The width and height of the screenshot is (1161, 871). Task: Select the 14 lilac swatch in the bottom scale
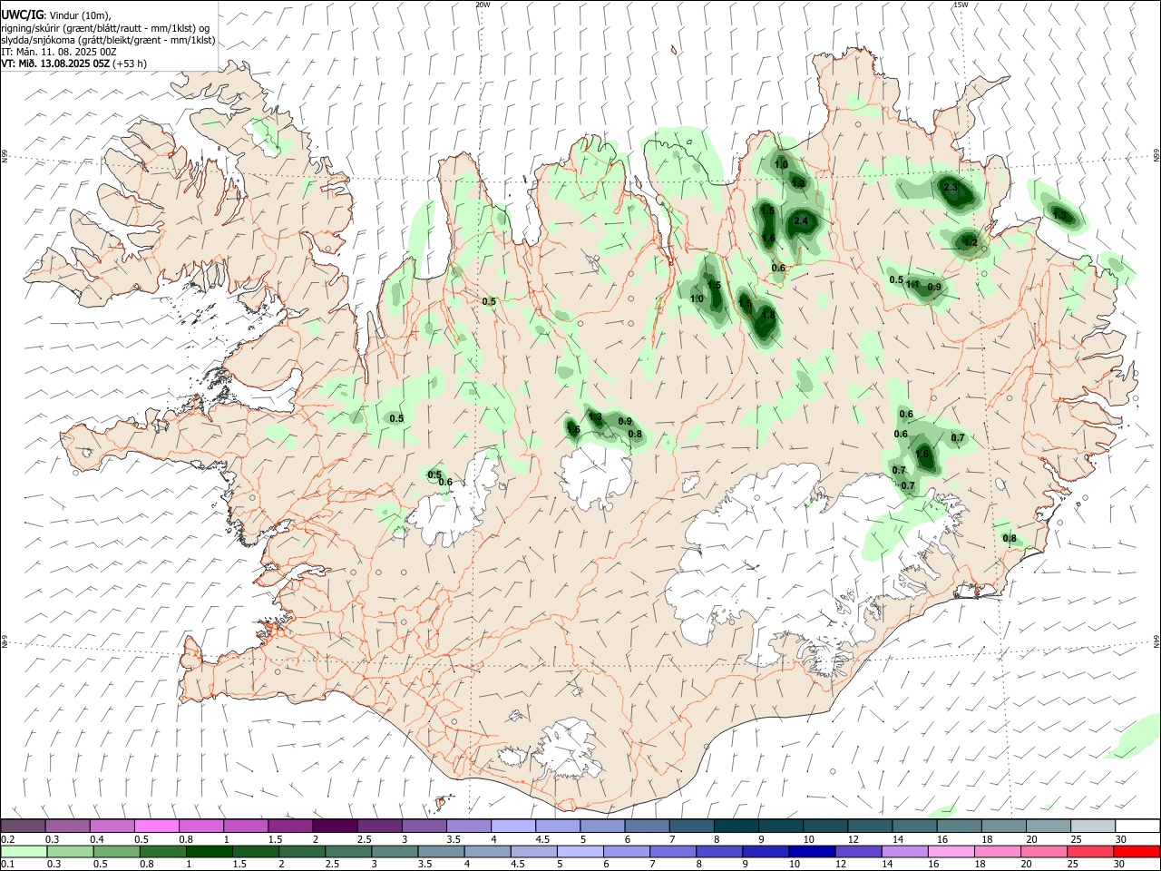(x=904, y=851)
